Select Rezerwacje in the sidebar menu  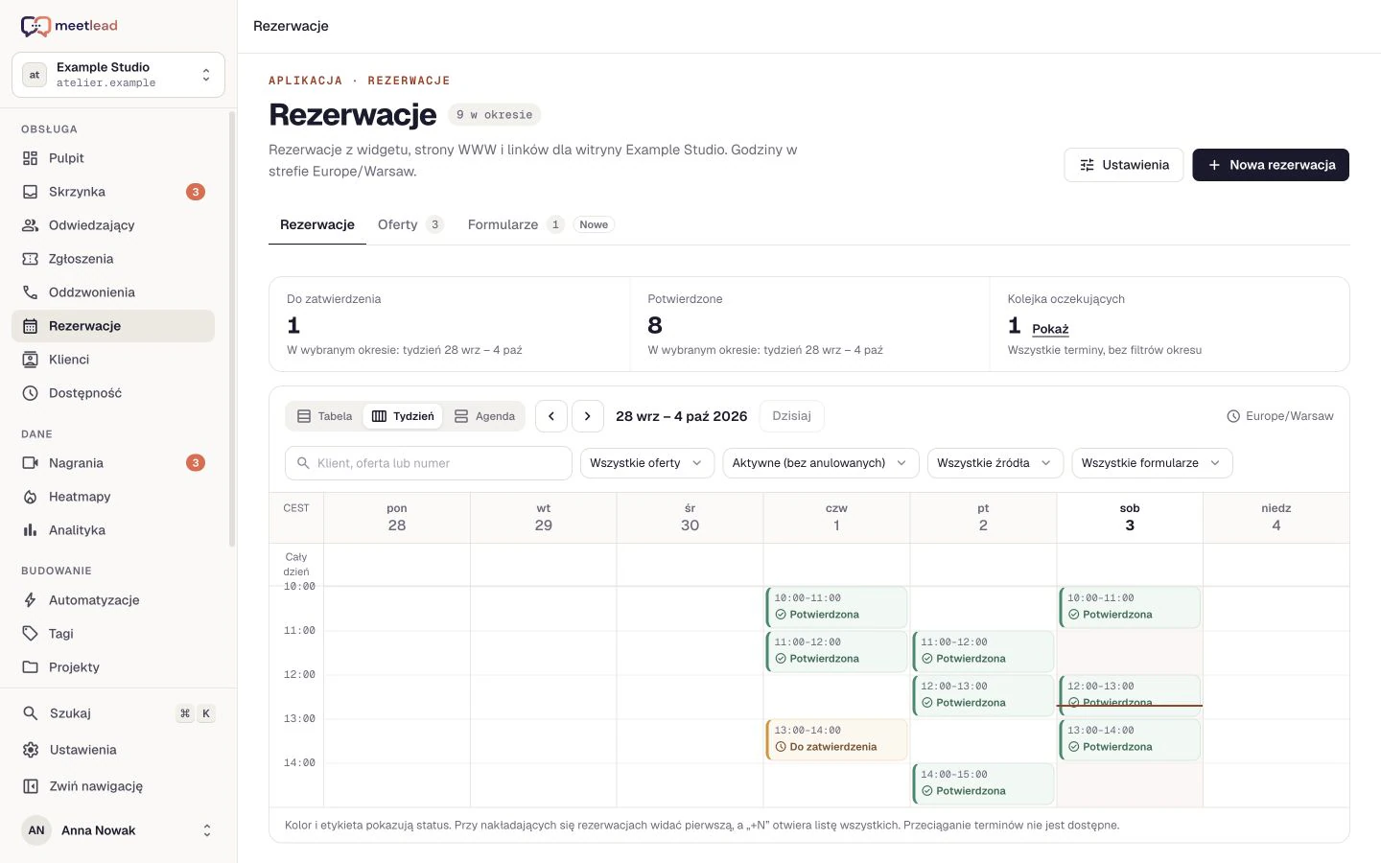113,326
